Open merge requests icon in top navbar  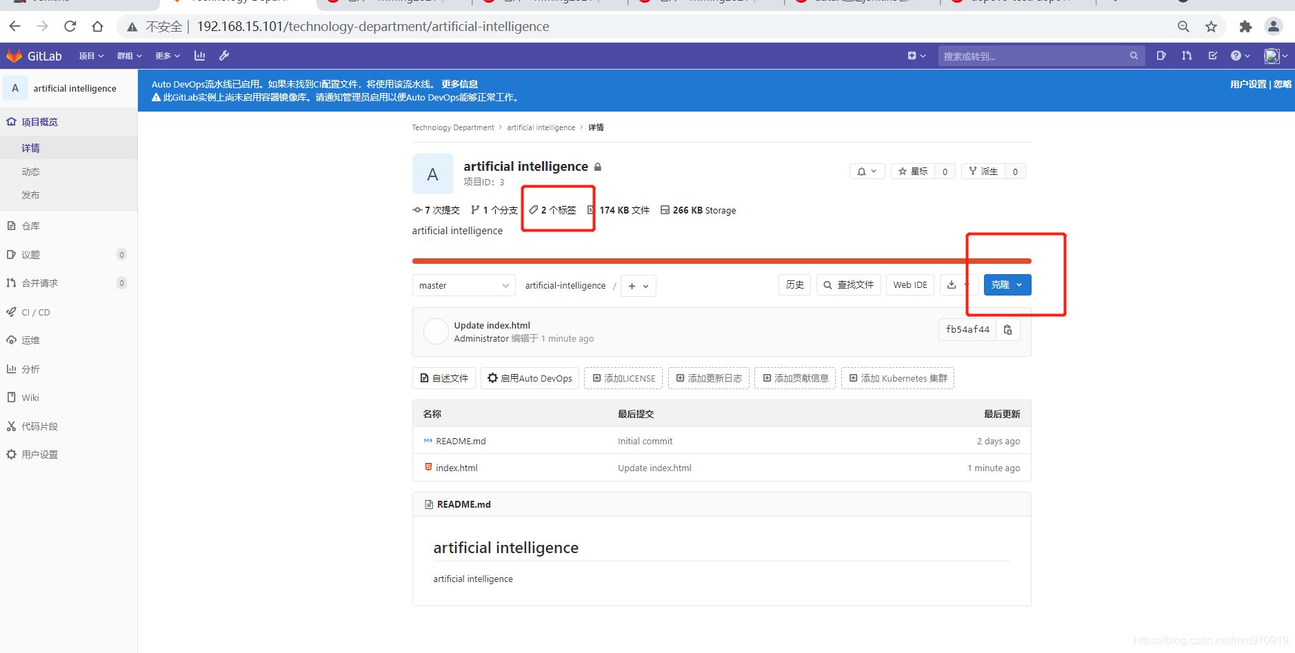click(x=1187, y=56)
